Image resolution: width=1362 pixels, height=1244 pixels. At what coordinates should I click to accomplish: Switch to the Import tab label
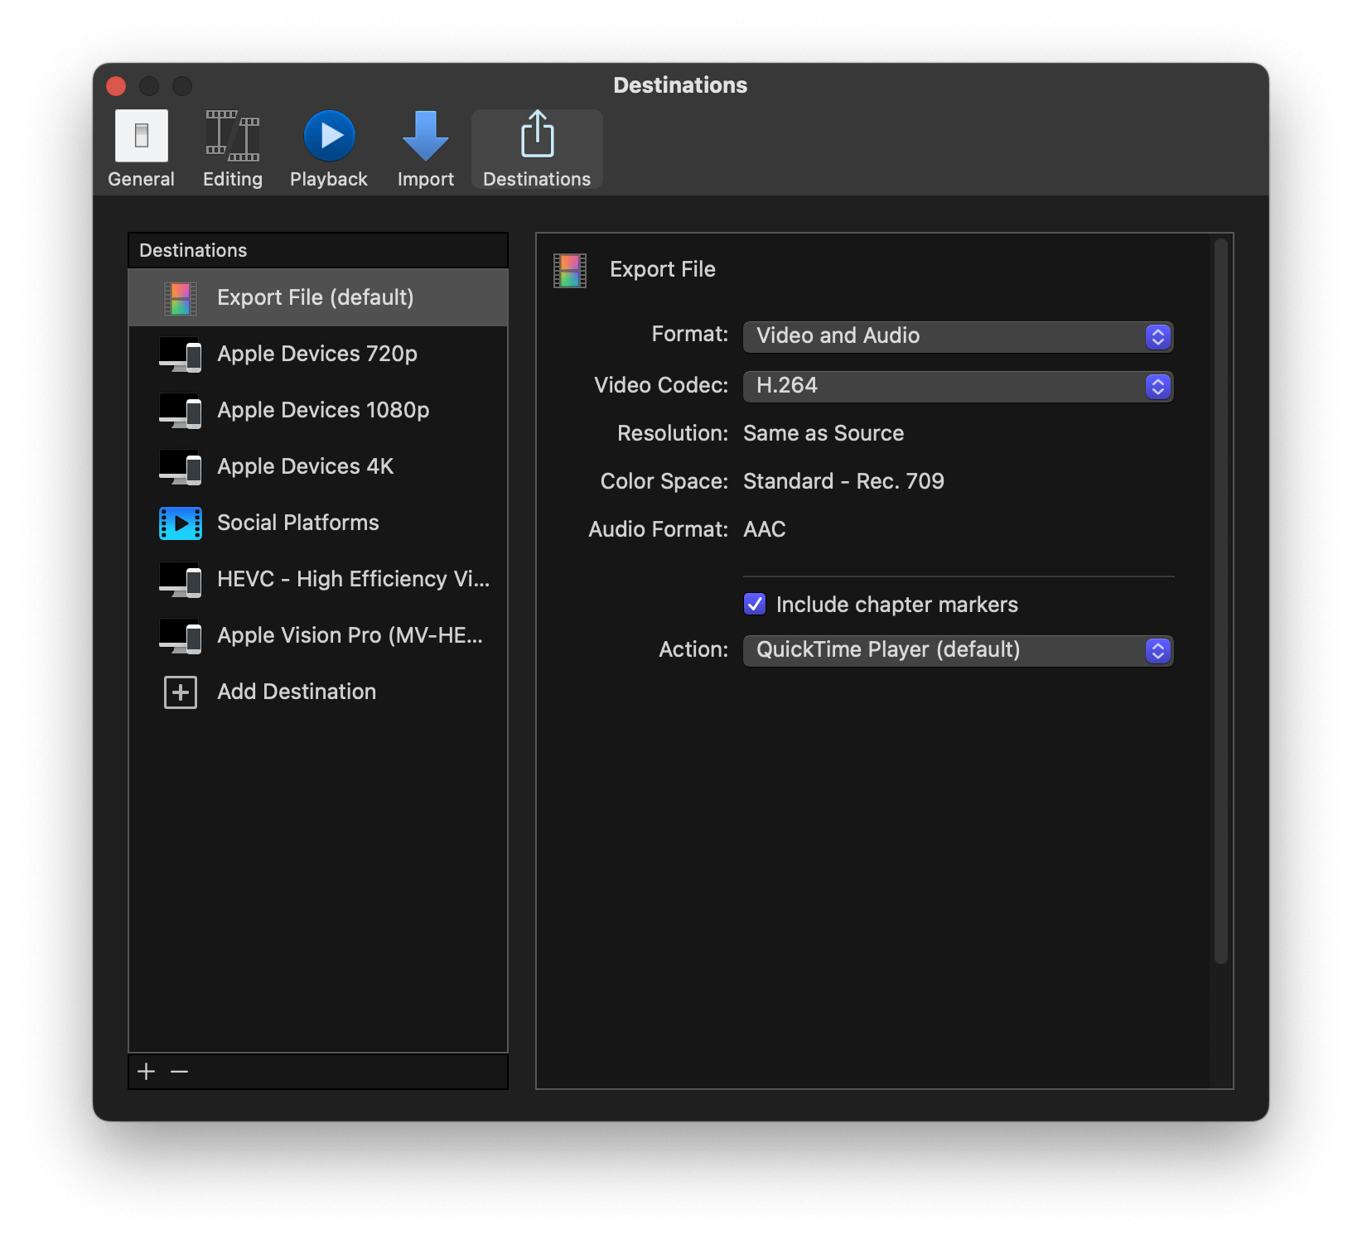point(426,179)
